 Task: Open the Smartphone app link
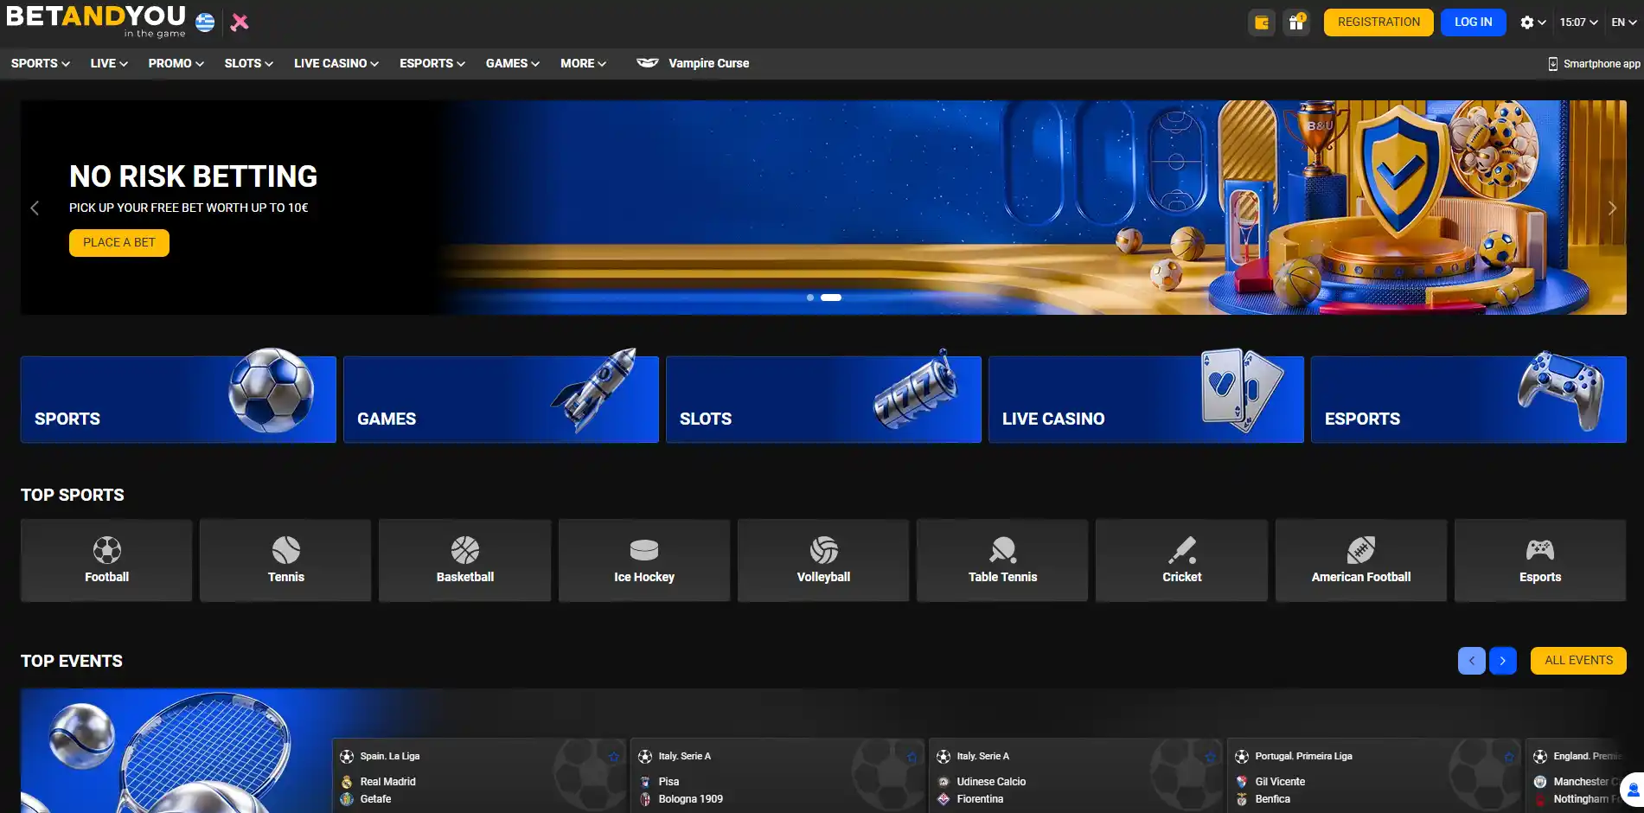1594,64
